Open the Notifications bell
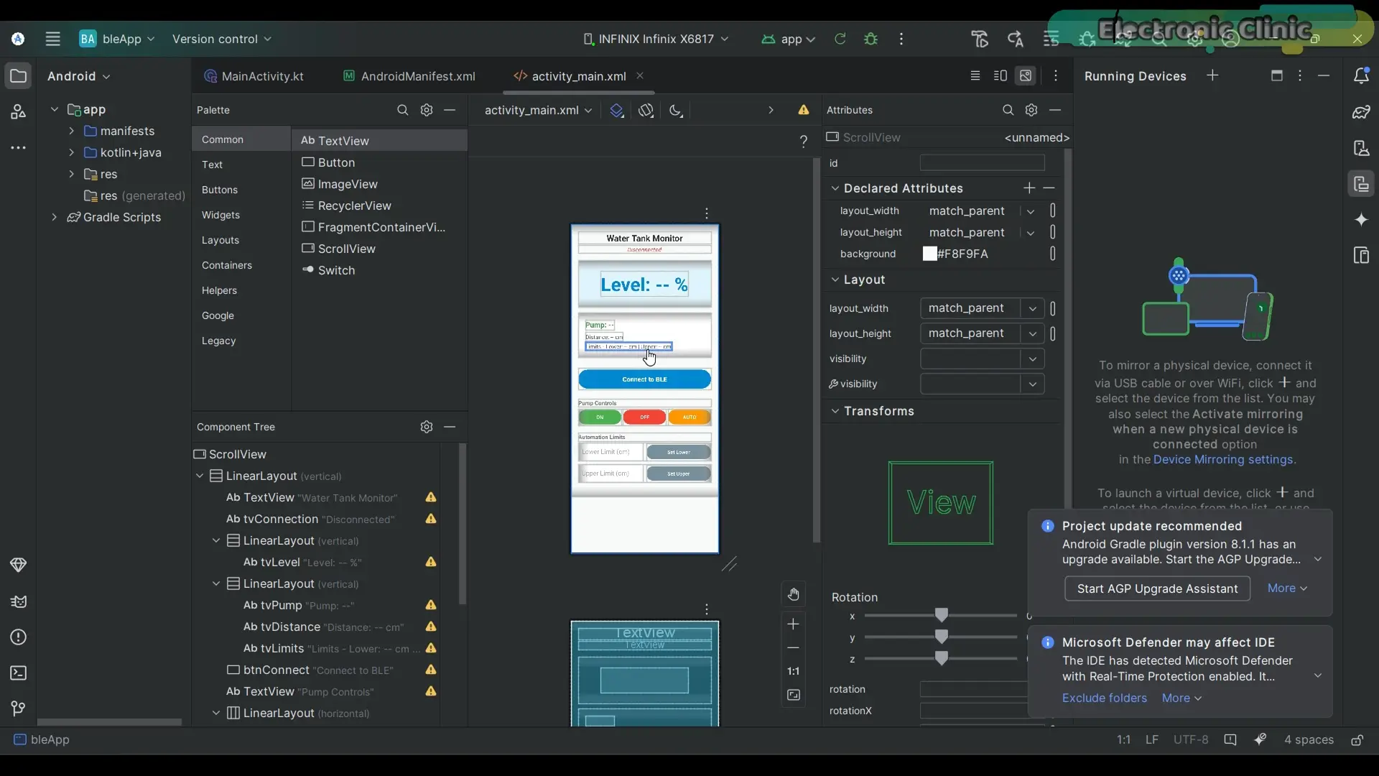Viewport: 1379px width, 776px height. [1361, 75]
